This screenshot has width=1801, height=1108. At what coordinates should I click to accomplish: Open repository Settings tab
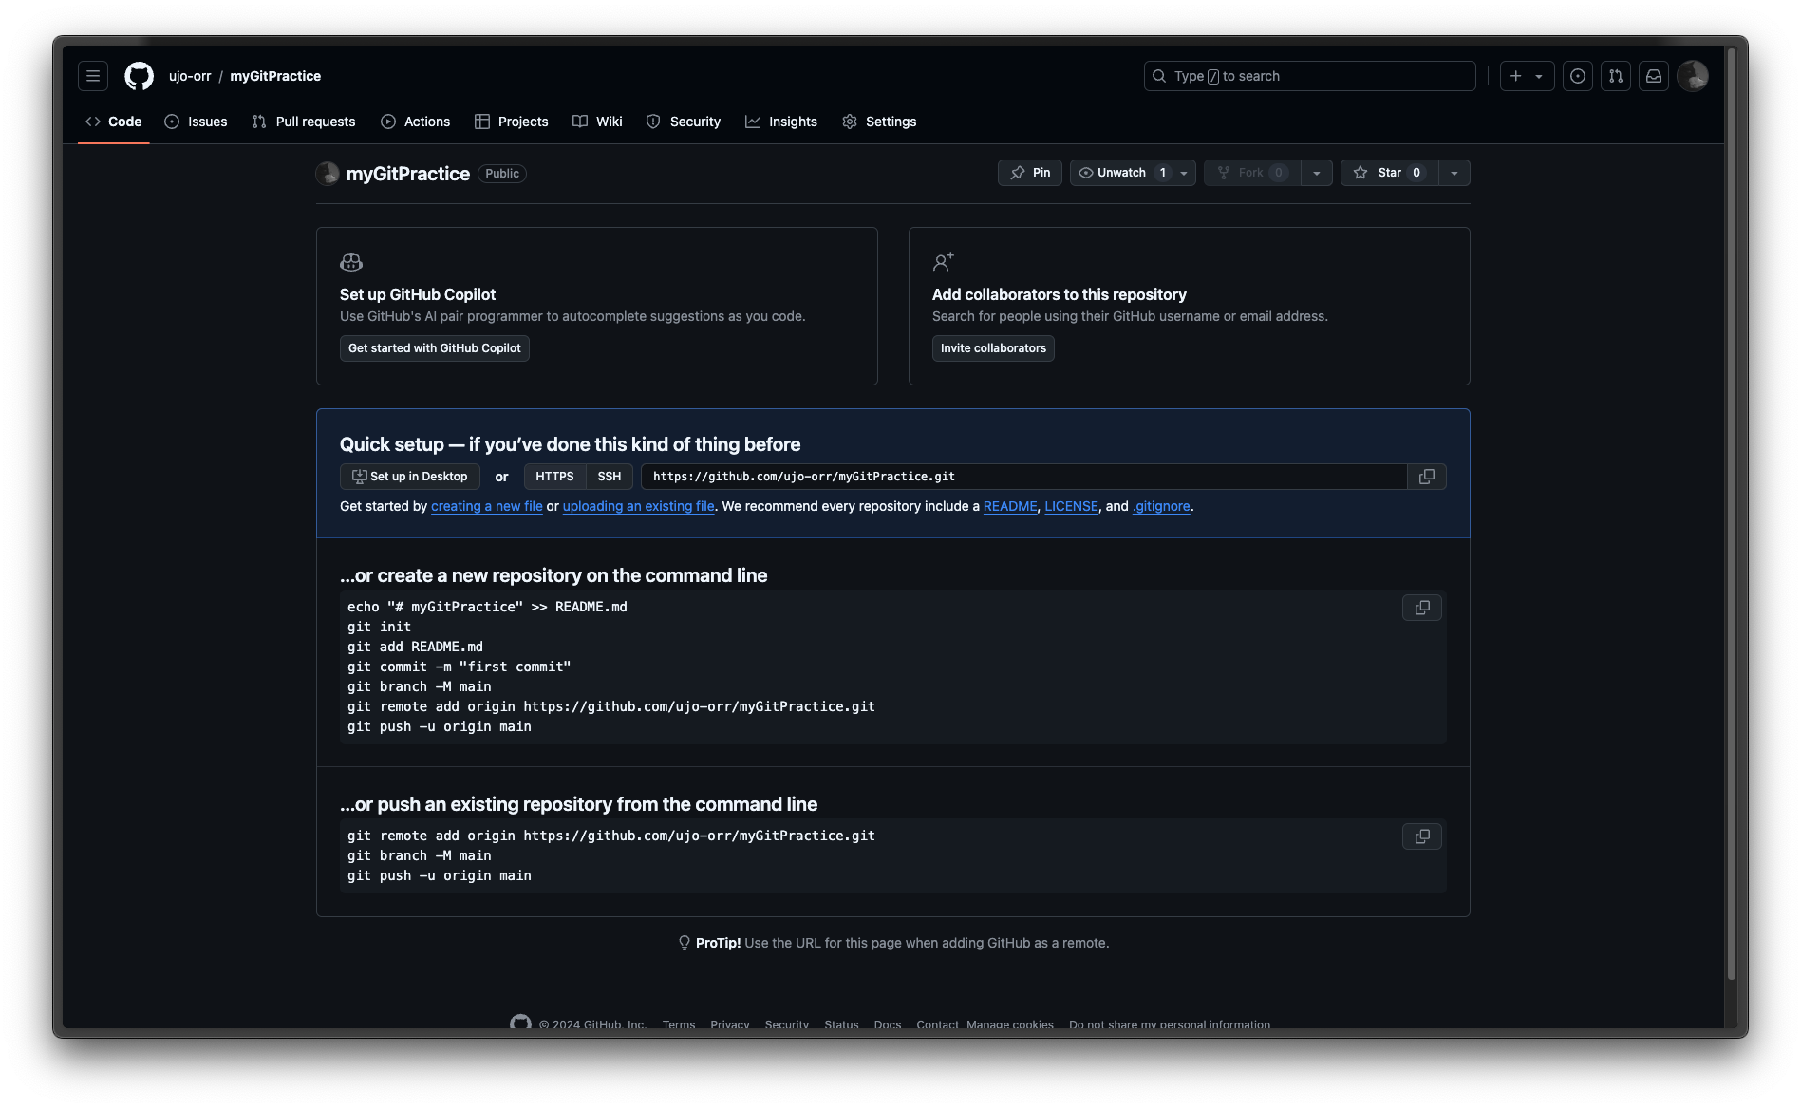[x=879, y=122]
